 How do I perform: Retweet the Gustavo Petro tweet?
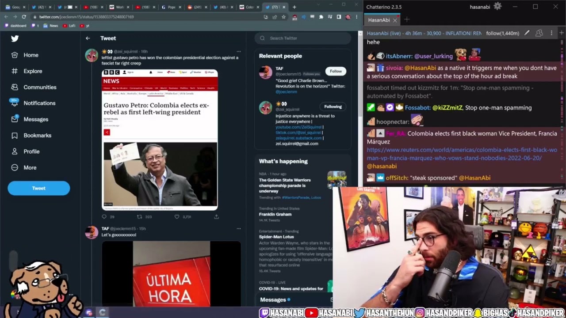pos(140,217)
